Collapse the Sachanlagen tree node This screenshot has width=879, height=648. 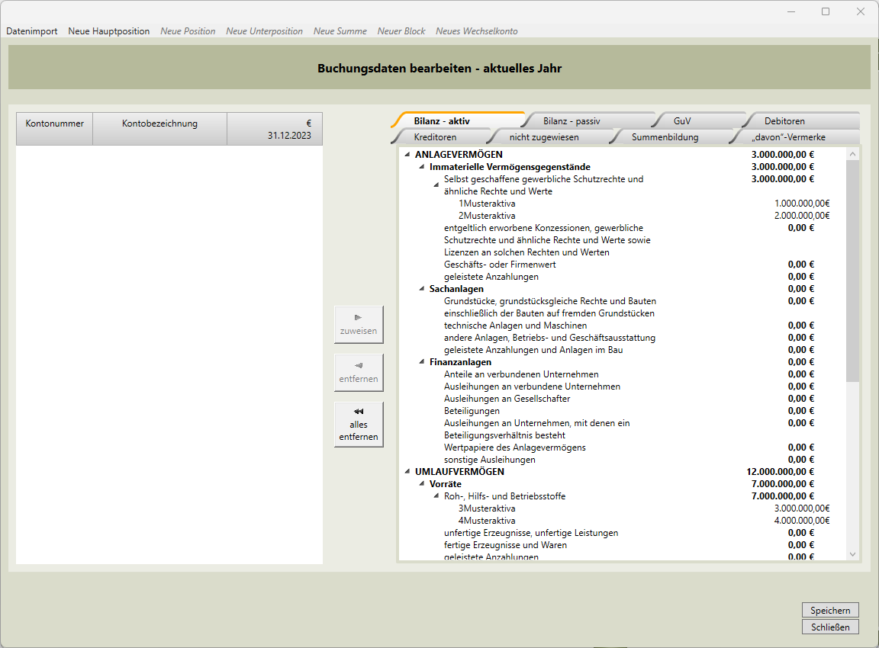pyautogui.click(x=422, y=289)
